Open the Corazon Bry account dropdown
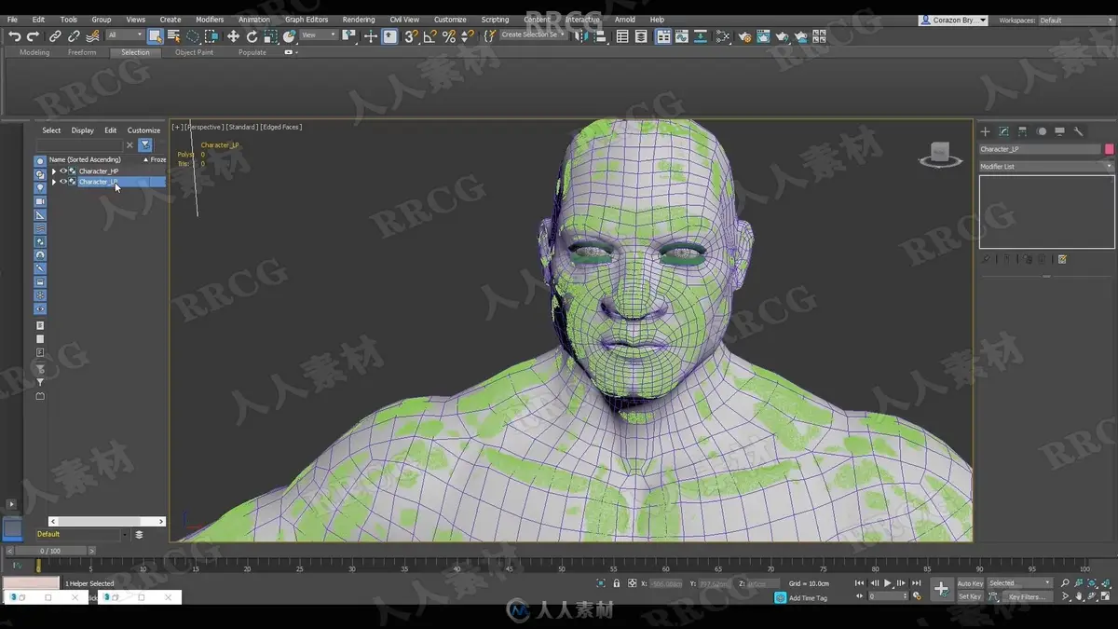1118x629 pixels. (952, 20)
